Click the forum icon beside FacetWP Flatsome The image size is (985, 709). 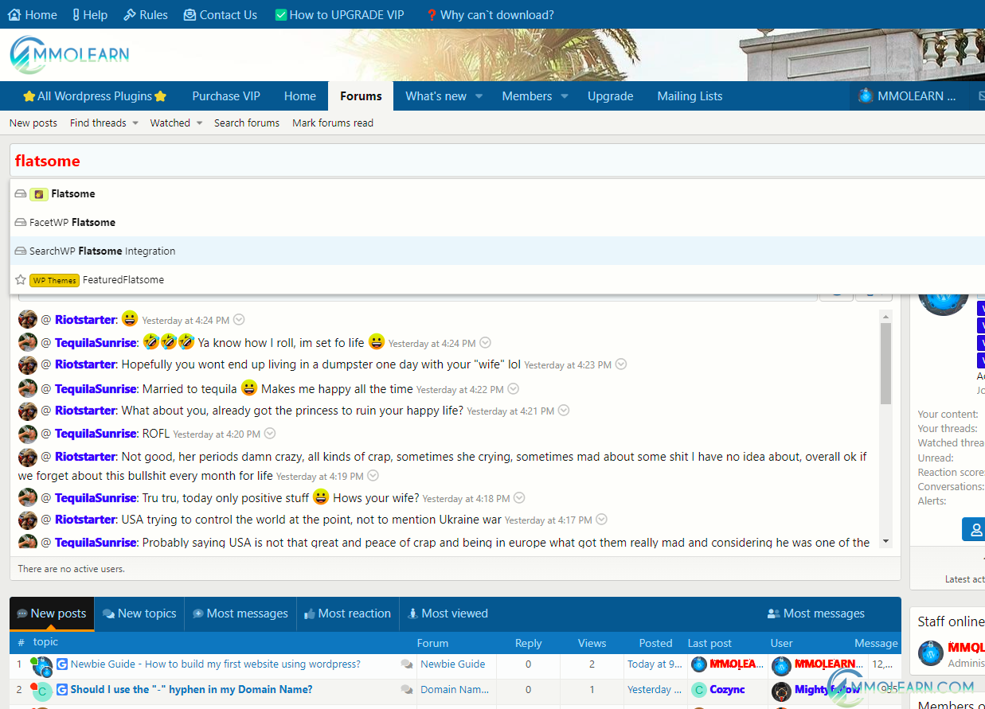(21, 222)
